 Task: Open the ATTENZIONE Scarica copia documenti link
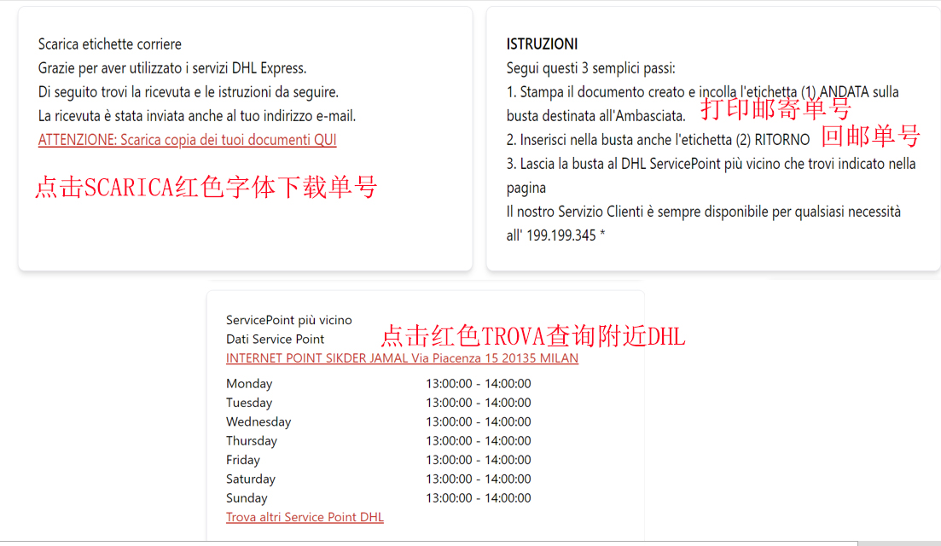(x=187, y=140)
